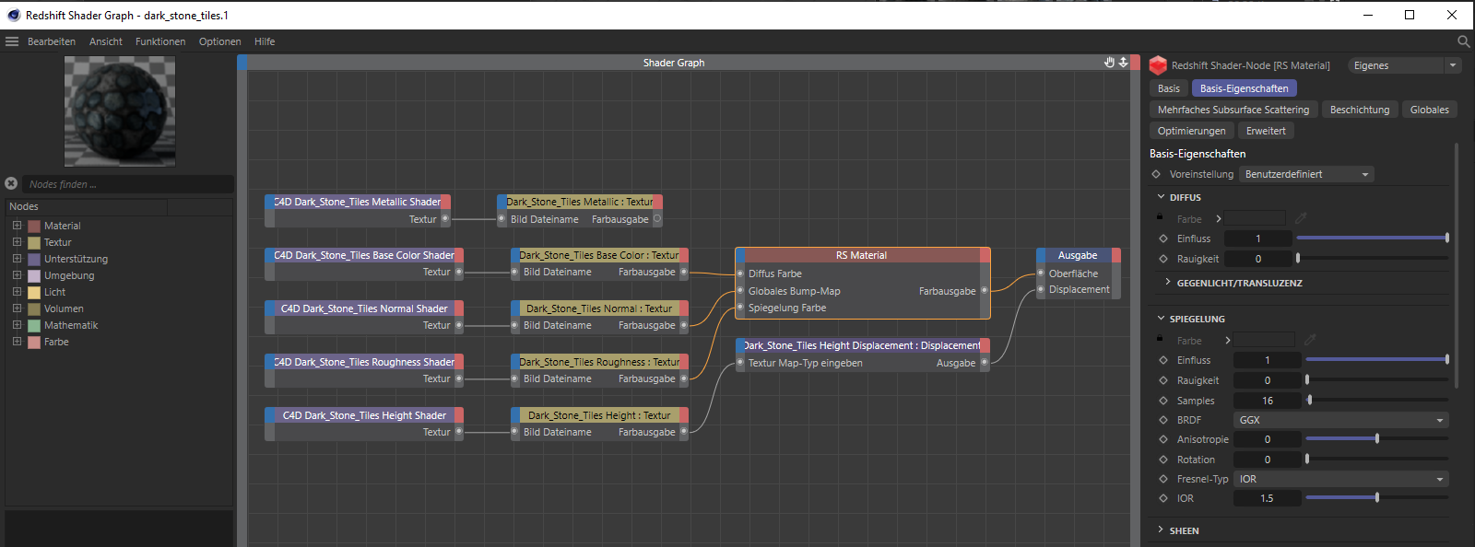Open the Bearbeiten menu
This screenshot has width=1475, height=547.
(x=52, y=41)
